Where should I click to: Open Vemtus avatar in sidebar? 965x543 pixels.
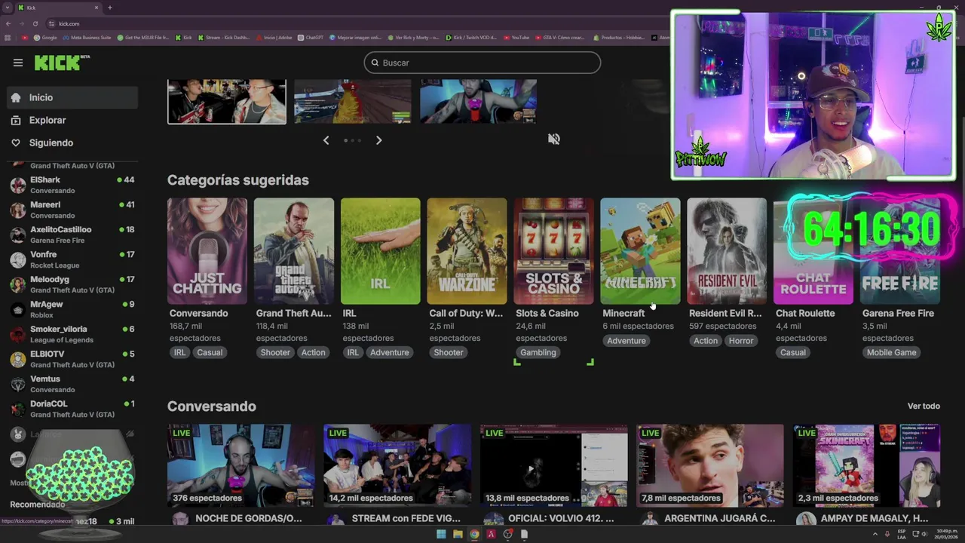click(x=18, y=384)
